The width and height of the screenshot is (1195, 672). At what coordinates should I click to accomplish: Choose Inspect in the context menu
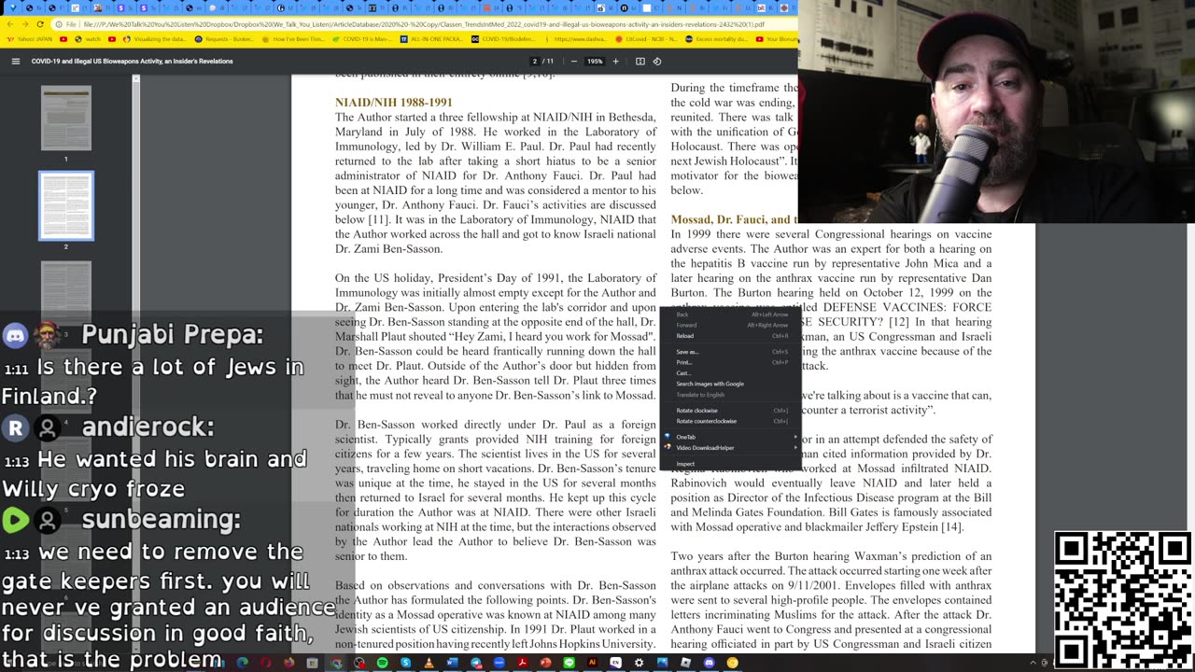coord(730,464)
